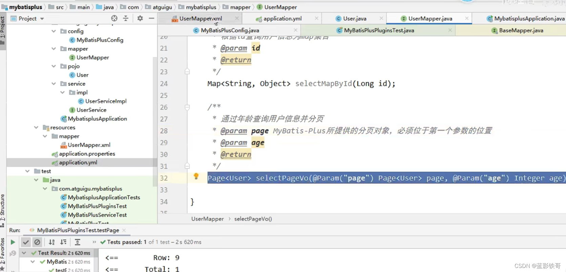Close the UserMapper.java tab
This screenshot has width=566, height=272.
tap(467, 18)
